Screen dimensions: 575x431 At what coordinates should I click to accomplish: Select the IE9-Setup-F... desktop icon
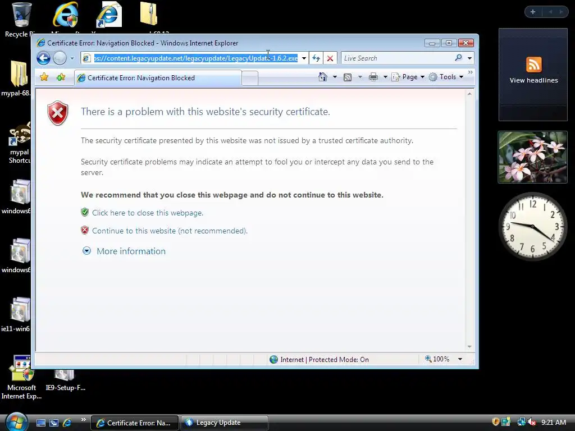65,380
